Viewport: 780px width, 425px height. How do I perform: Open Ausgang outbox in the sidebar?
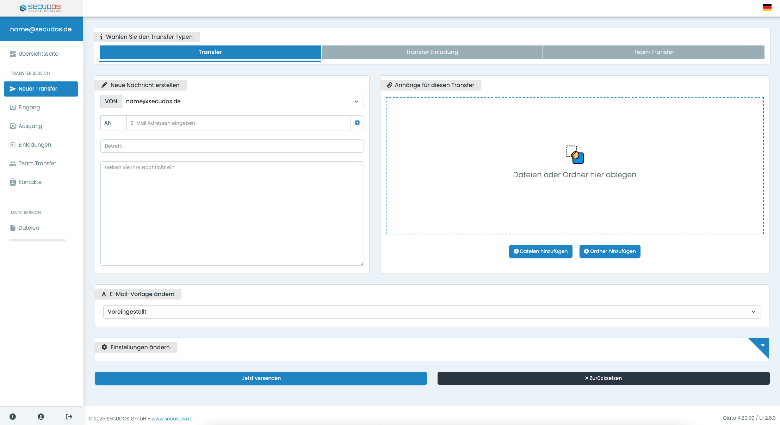click(30, 126)
